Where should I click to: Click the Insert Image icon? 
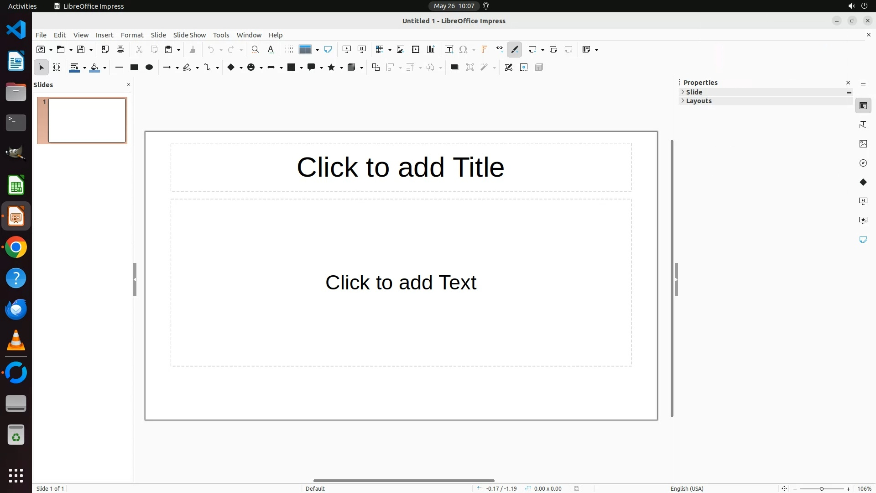(401, 49)
